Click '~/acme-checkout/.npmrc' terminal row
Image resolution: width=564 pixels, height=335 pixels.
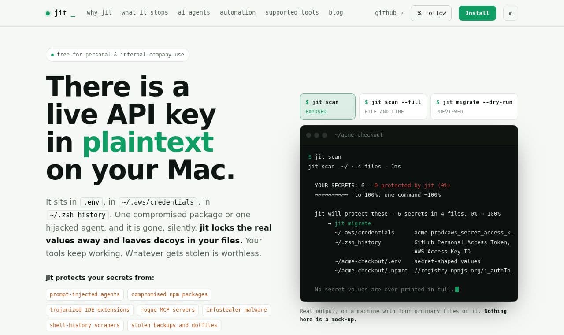424,271
